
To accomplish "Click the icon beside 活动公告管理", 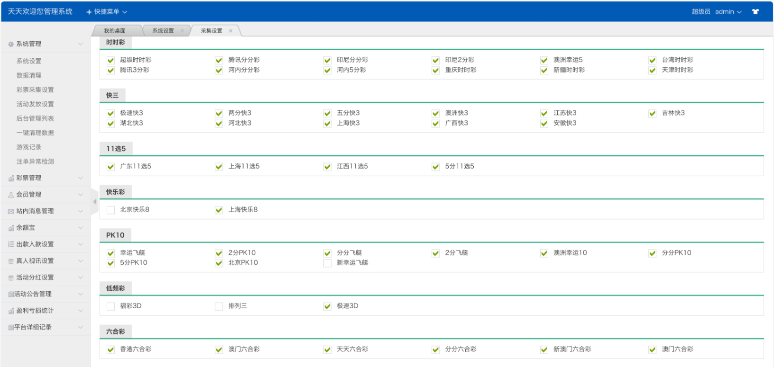I will tap(11, 294).
